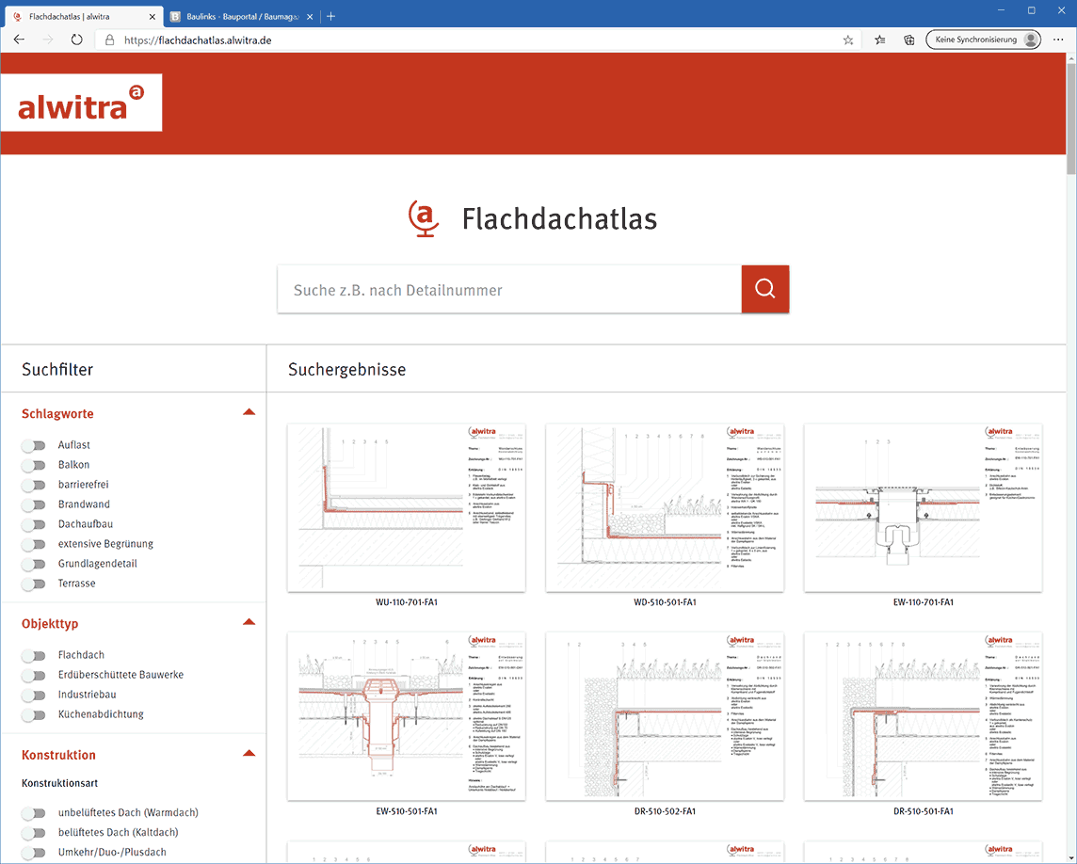1077x864 pixels.
Task: Click the address bar URL
Action: pos(198,40)
